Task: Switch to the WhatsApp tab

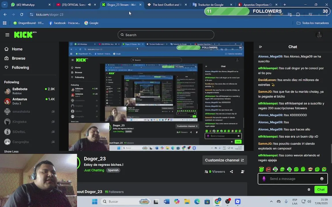Action: click(31, 5)
